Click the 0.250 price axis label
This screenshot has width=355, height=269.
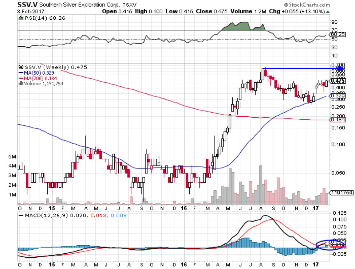(338, 107)
